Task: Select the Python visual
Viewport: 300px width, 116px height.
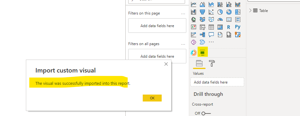Action: [238, 27]
